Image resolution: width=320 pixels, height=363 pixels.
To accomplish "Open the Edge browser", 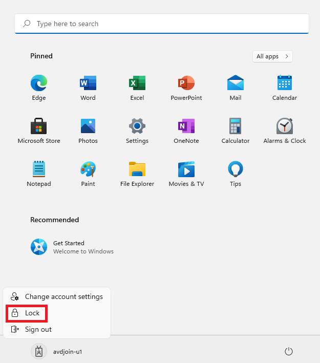I will [x=39, y=88].
